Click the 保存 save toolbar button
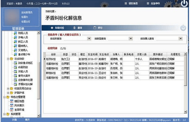Image resolution: width=190 pixels, height=122 pixels. [98, 28]
